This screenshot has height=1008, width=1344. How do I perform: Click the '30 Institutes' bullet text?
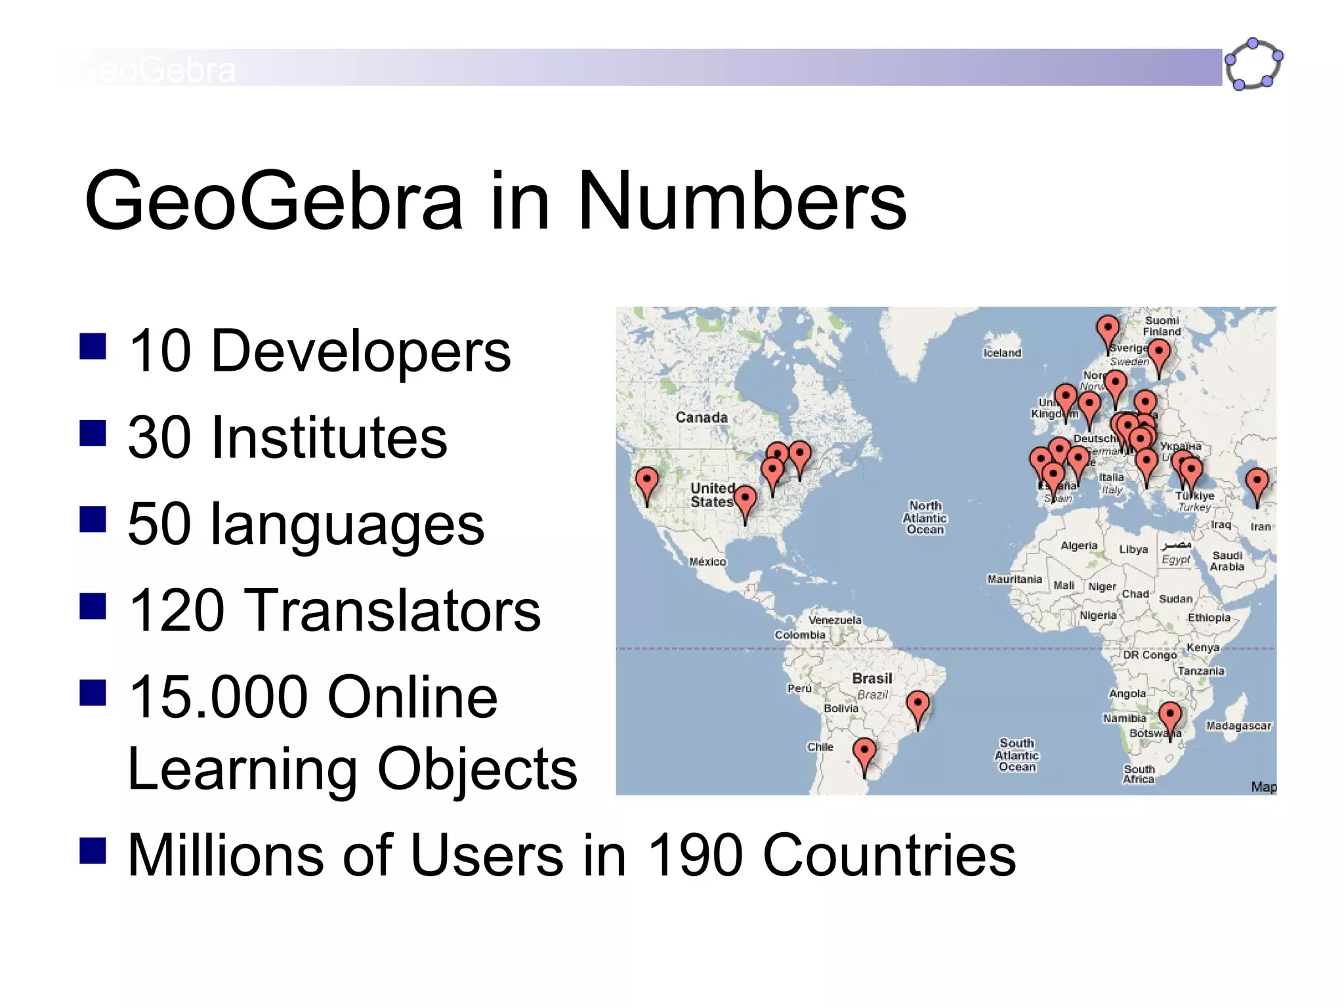(287, 437)
